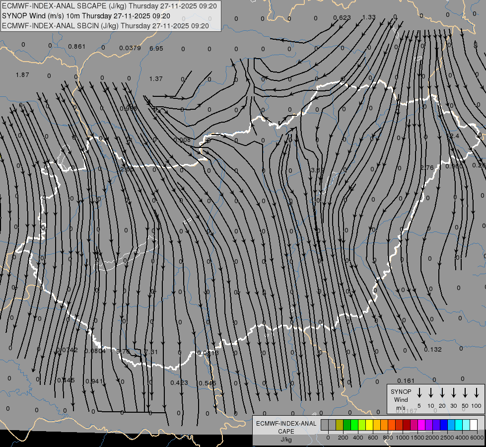Click the map value 0.545
The image size is (486, 447).
pos(208,383)
